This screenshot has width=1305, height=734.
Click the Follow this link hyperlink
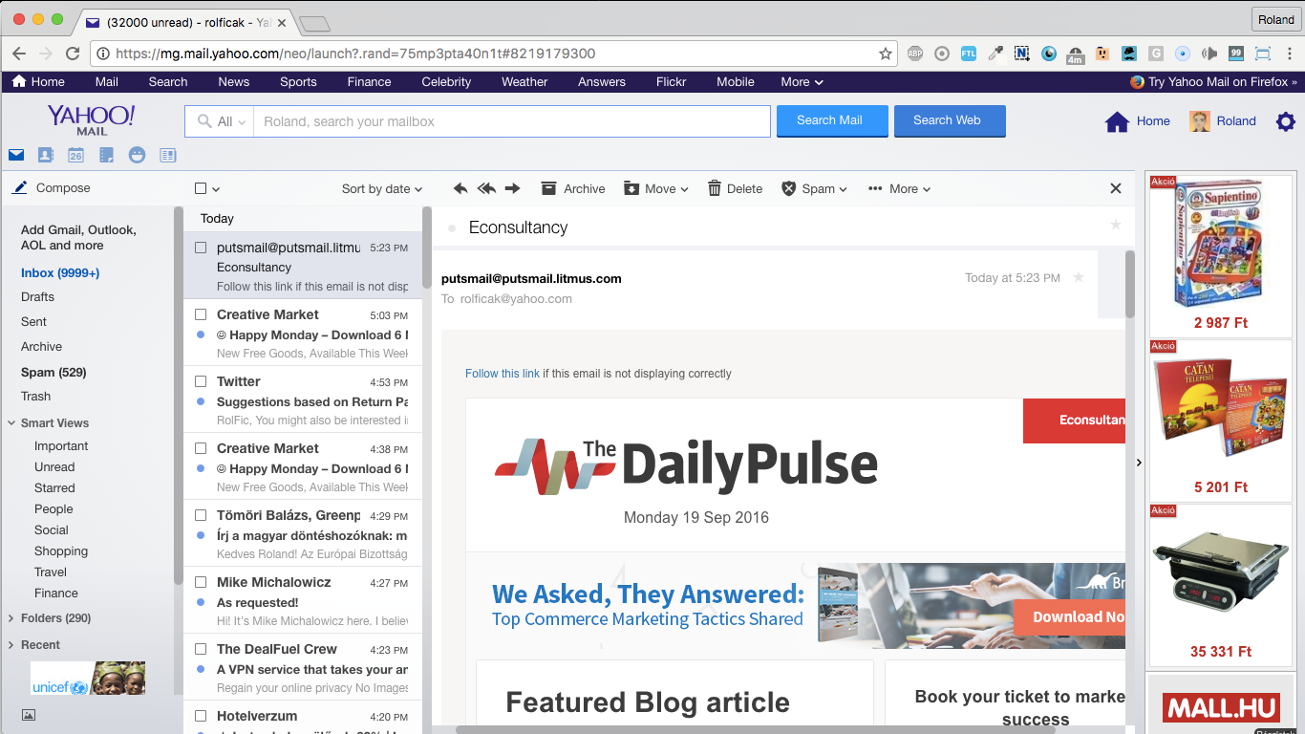coord(503,374)
